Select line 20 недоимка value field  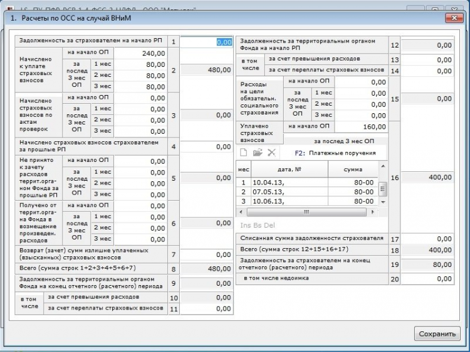click(427, 279)
